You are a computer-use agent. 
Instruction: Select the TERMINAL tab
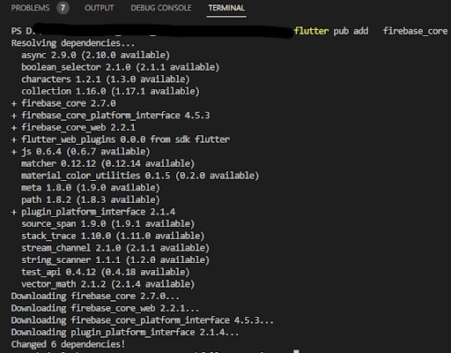[226, 8]
